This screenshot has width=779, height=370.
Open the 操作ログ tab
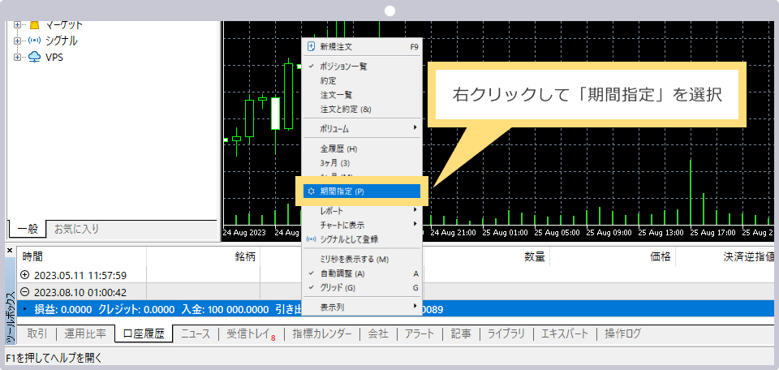coord(622,333)
